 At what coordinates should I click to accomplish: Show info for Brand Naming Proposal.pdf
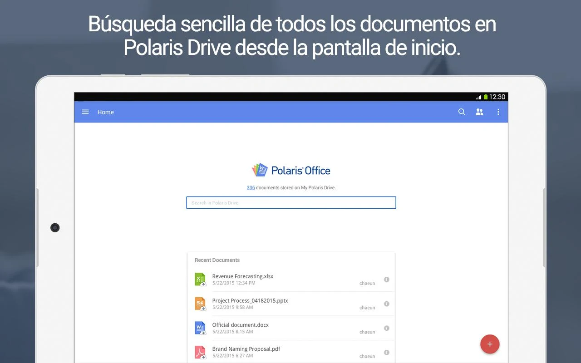pos(387,352)
